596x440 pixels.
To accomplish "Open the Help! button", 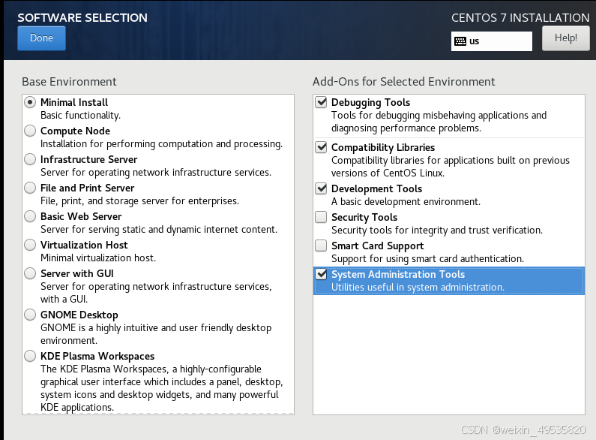I will point(565,38).
